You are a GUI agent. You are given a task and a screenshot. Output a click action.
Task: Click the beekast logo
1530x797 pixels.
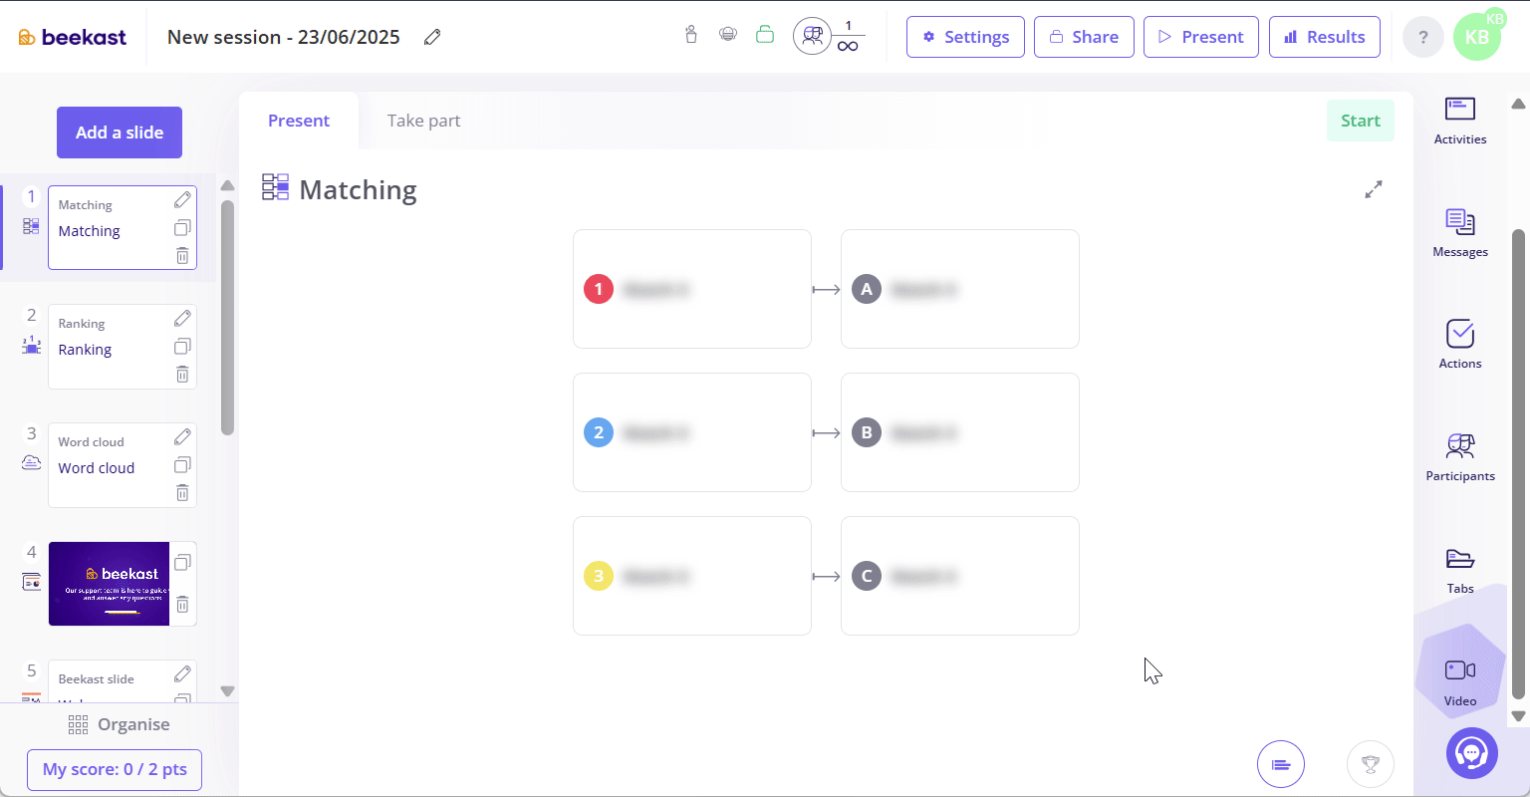(73, 37)
